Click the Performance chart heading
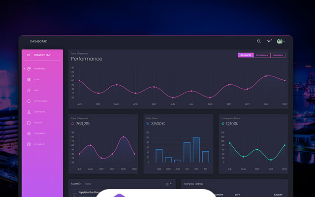Viewport: 315px width, 197px height. 87,59
